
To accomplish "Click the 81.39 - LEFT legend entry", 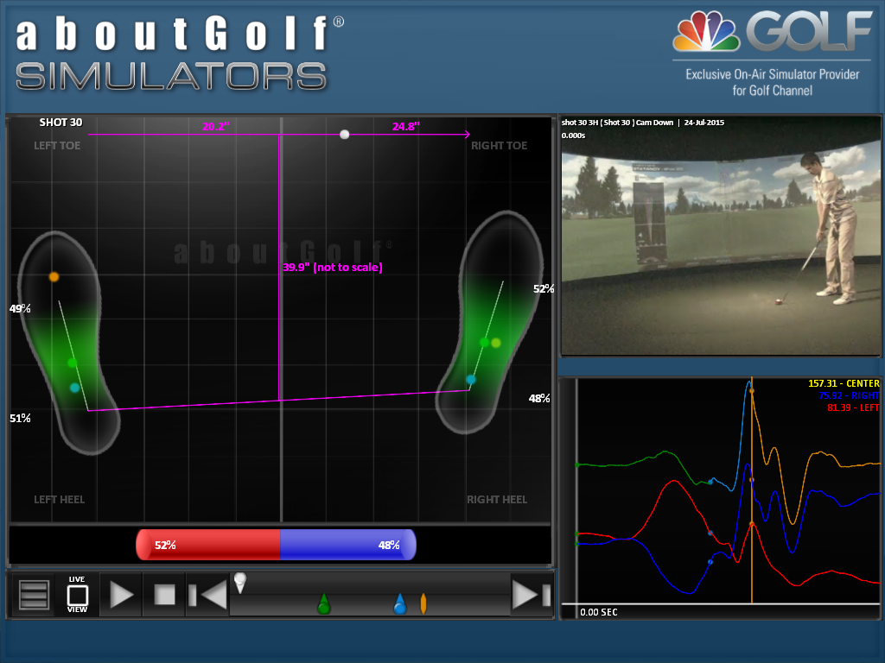I will [853, 407].
